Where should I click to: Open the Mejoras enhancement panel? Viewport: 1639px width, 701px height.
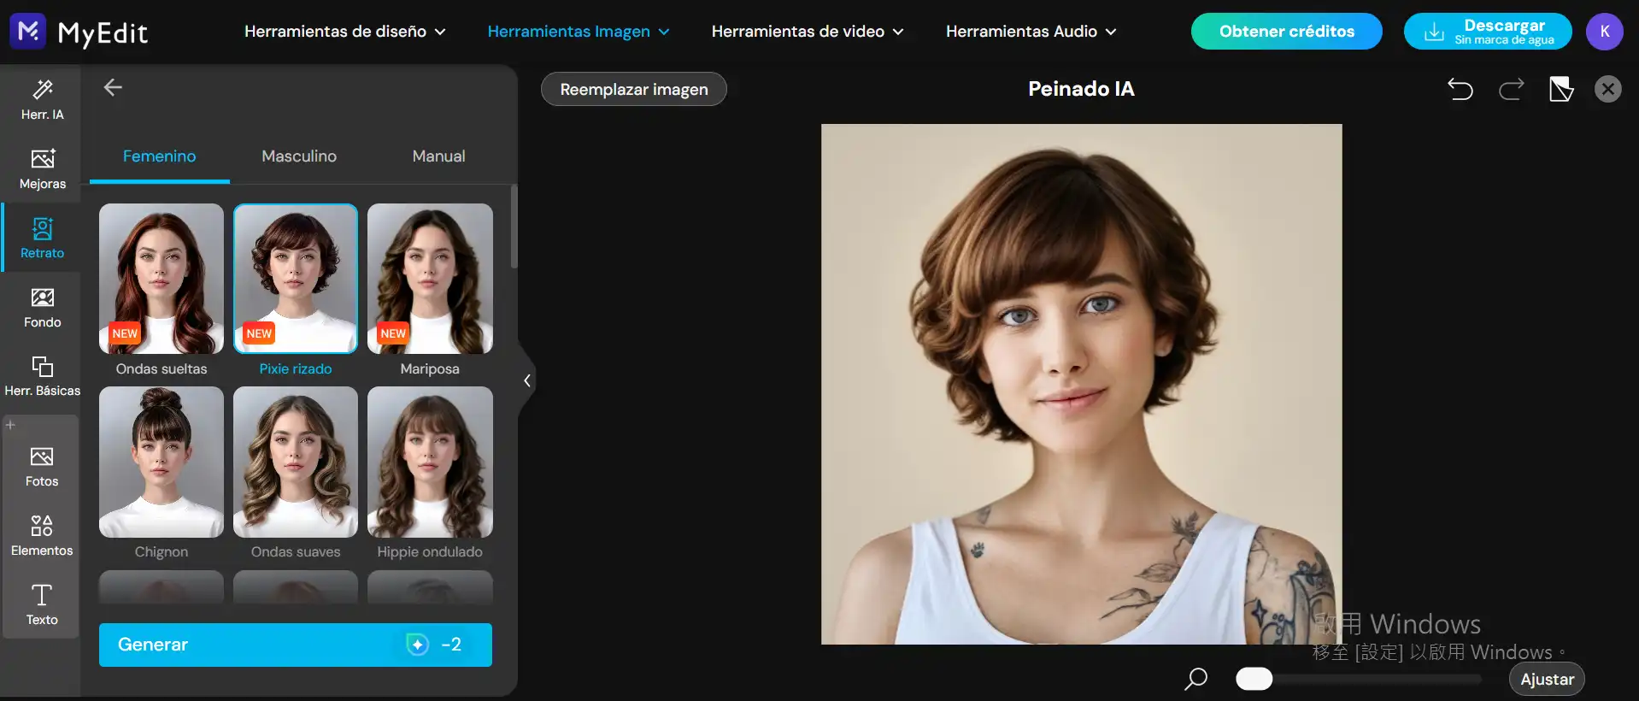coord(42,169)
